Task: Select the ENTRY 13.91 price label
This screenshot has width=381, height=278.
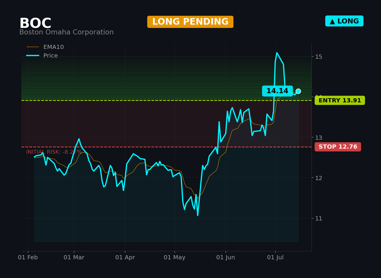Action: tap(340, 100)
